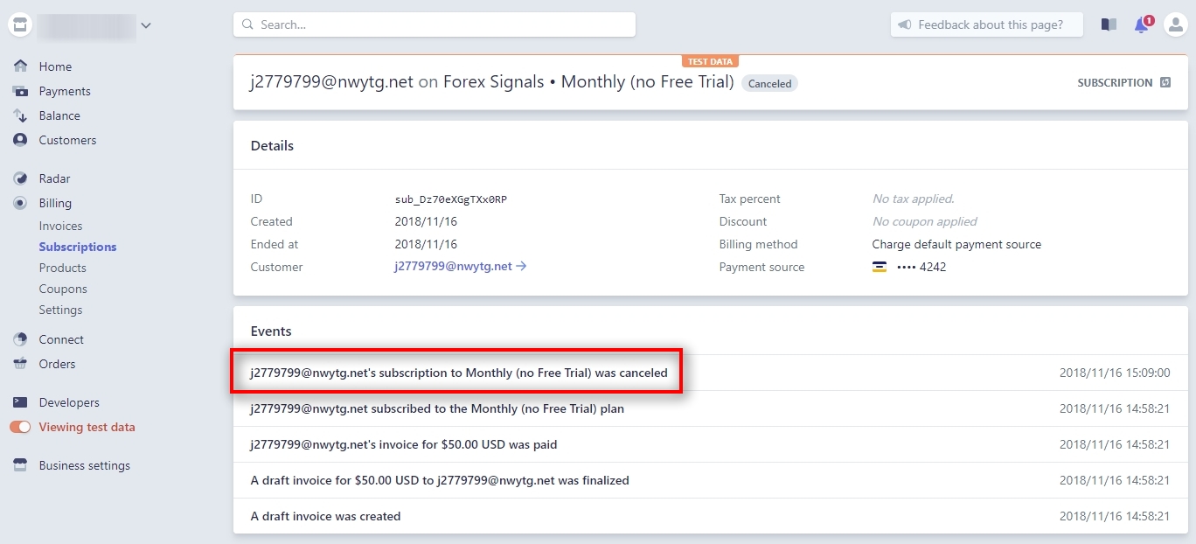This screenshot has width=1196, height=544.
Task: Switch to the Subscriptions section
Action: click(77, 247)
